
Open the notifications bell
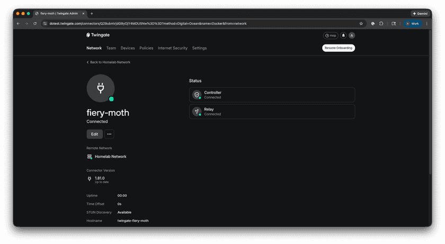click(343, 35)
